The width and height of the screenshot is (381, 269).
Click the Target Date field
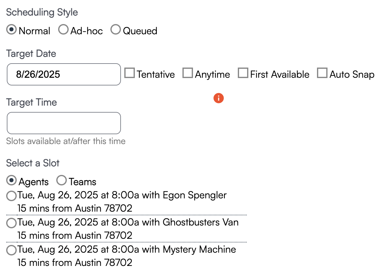tap(63, 74)
